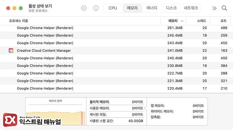Click the port count 163
Viewport: 233px width, 130px height.
(x=224, y=51)
